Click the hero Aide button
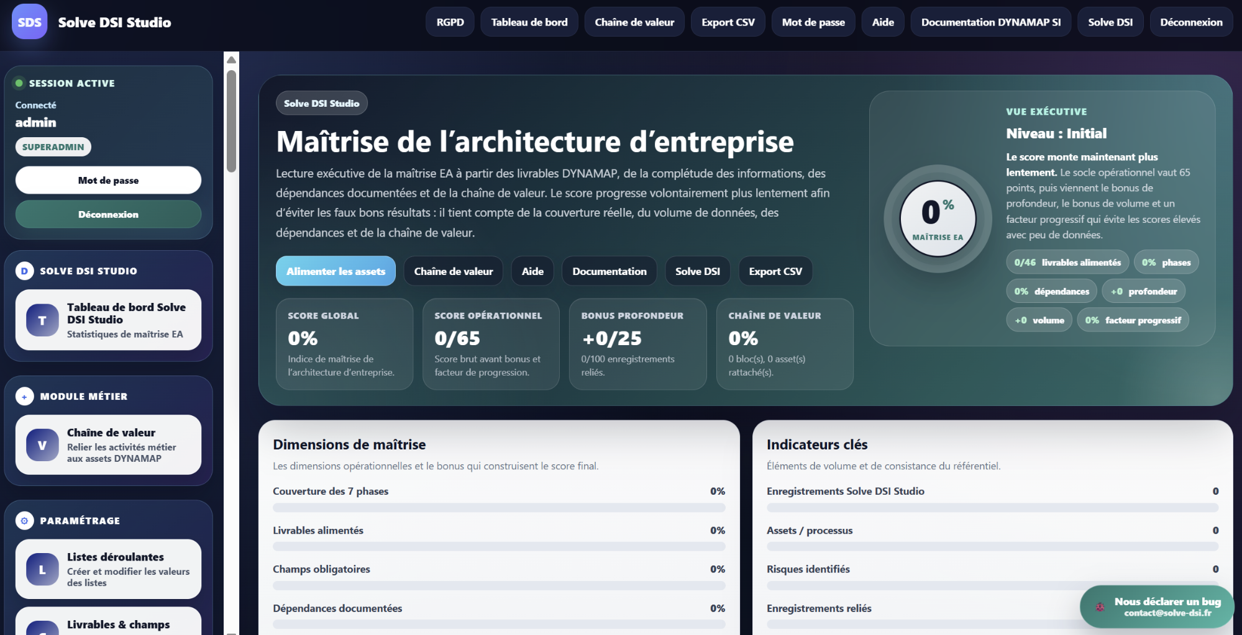 [532, 271]
